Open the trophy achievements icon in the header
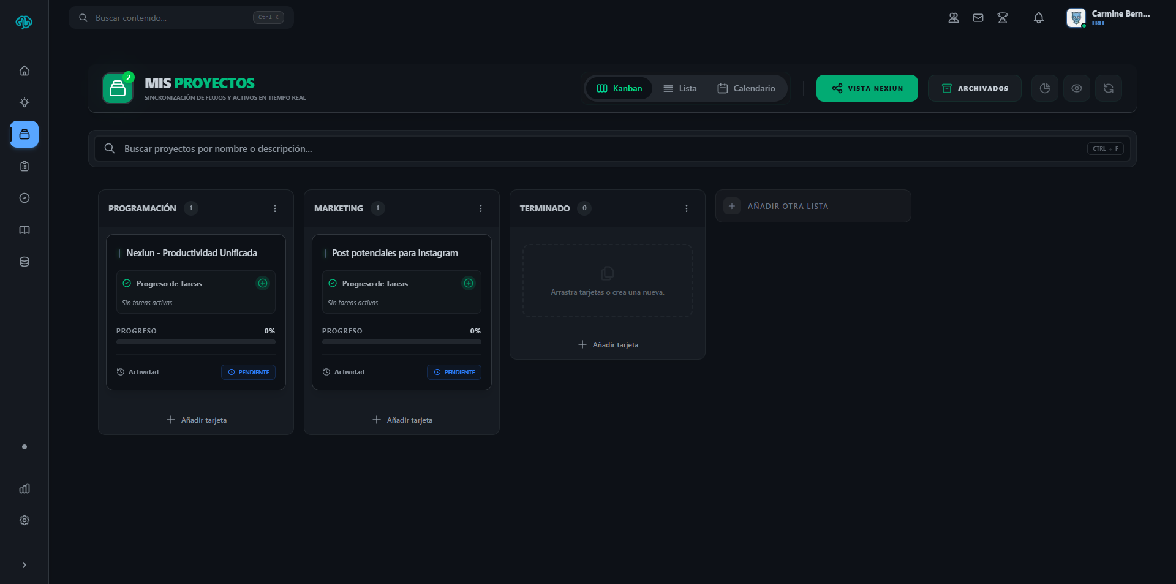This screenshot has width=1176, height=584. point(1002,18)
